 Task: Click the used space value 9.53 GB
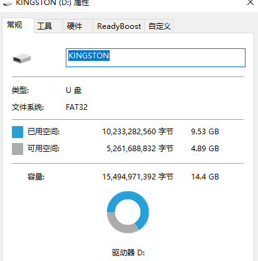[205, 132]
